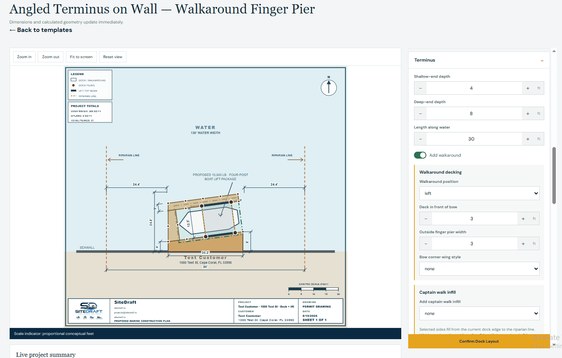Click the right RIPARIAN LINE label
Viewport: 562px width, 358px height.
(x=282, y=156)
